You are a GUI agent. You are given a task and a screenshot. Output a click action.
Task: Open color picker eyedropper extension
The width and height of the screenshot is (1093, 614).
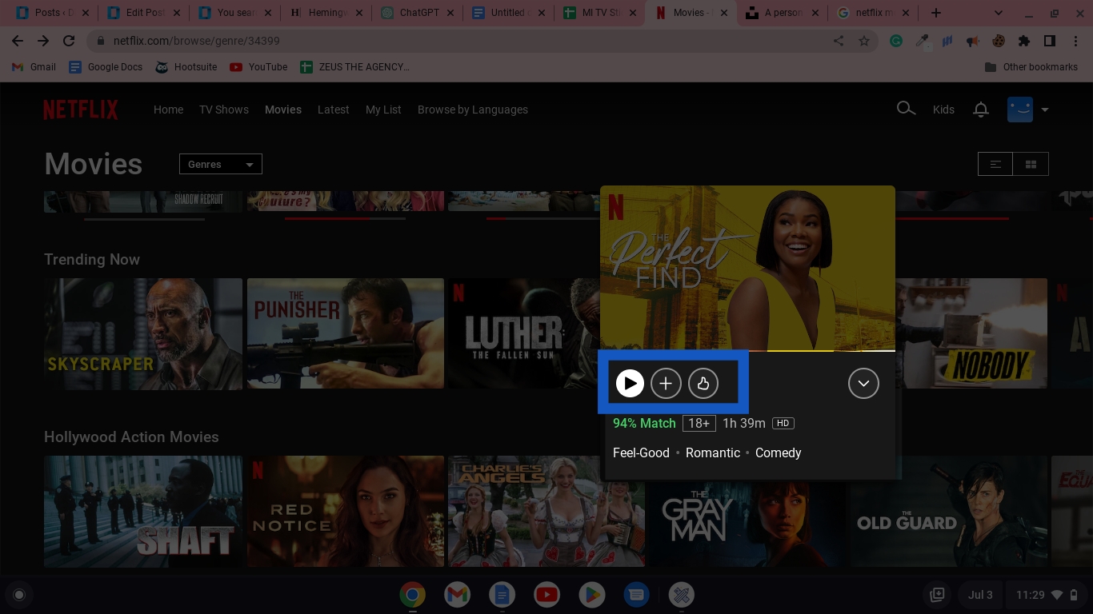(x=922, y=41)
